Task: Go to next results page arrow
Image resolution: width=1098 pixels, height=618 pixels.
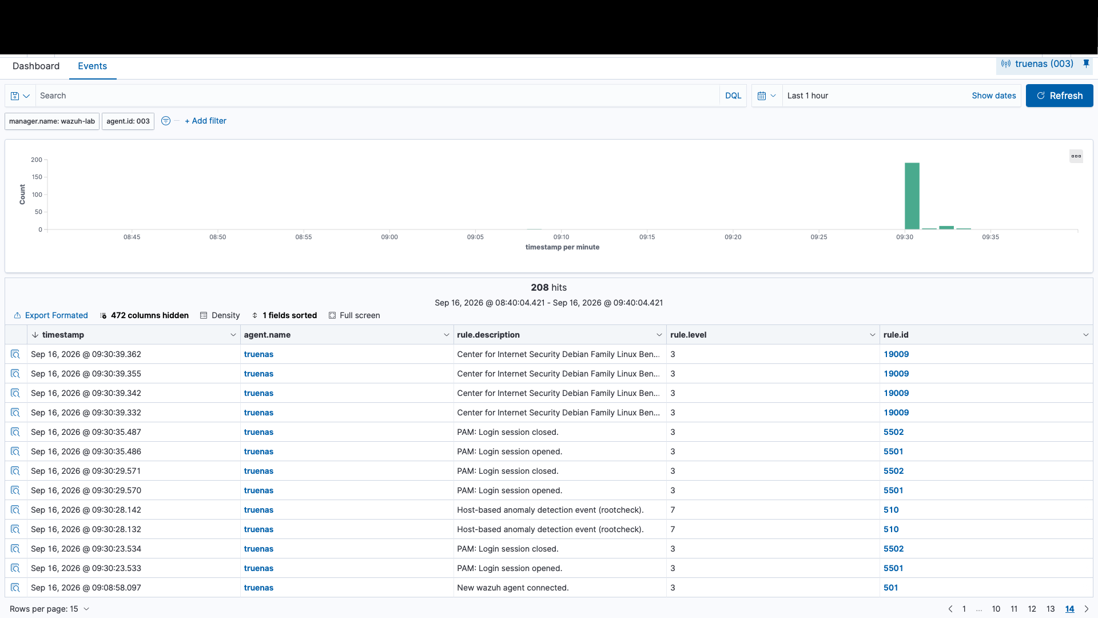Action: [1087, 609]
